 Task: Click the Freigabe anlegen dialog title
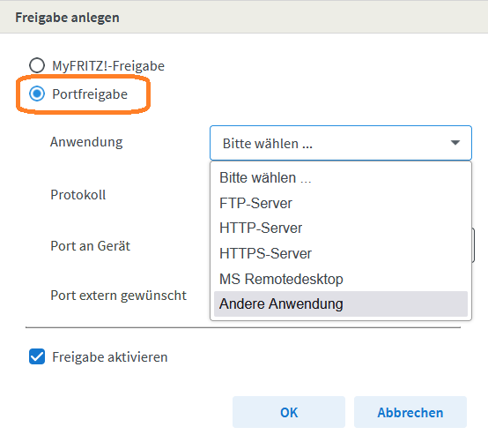[67, 18]
